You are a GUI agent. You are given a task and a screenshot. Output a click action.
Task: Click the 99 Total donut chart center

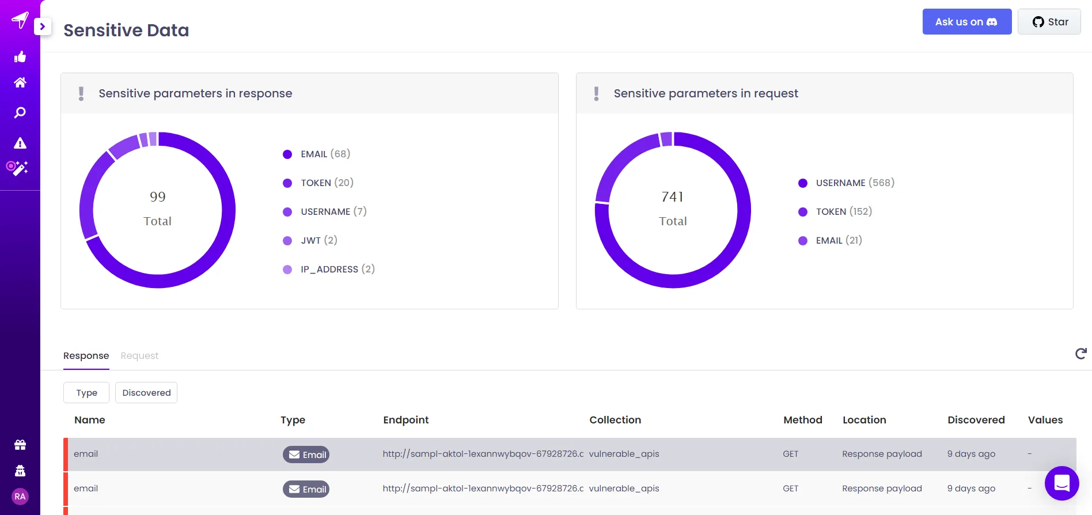[157, 210]
